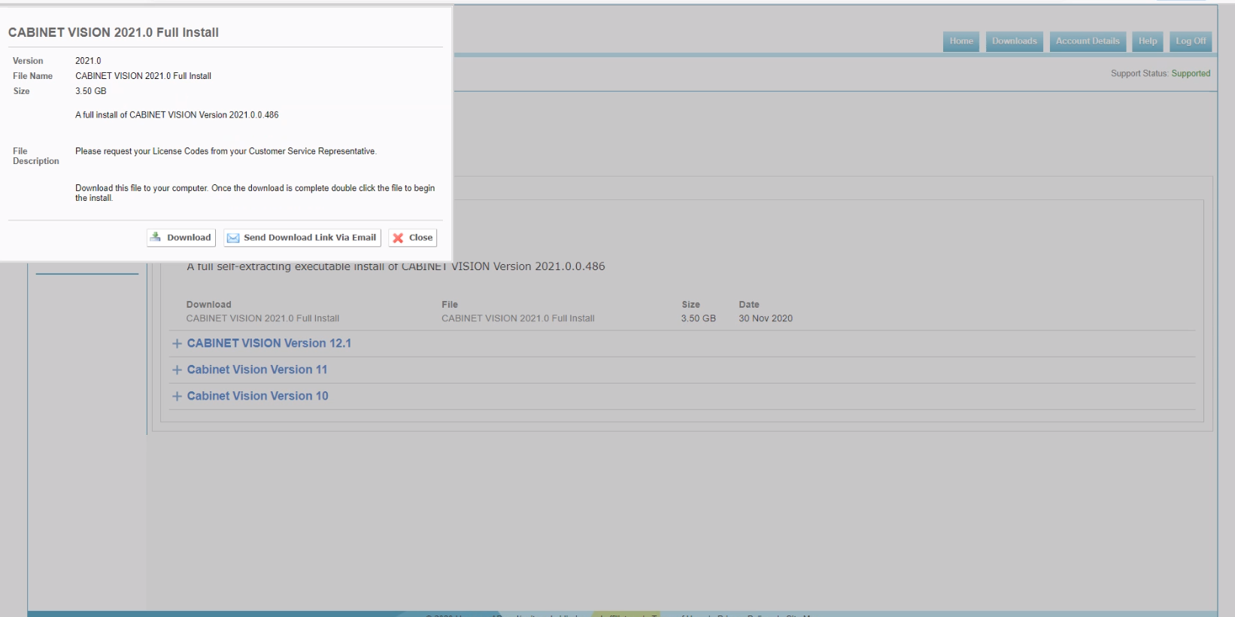Click the File Name value in the dialog
Screen dimensions: 1235x617
coord(143,76)
